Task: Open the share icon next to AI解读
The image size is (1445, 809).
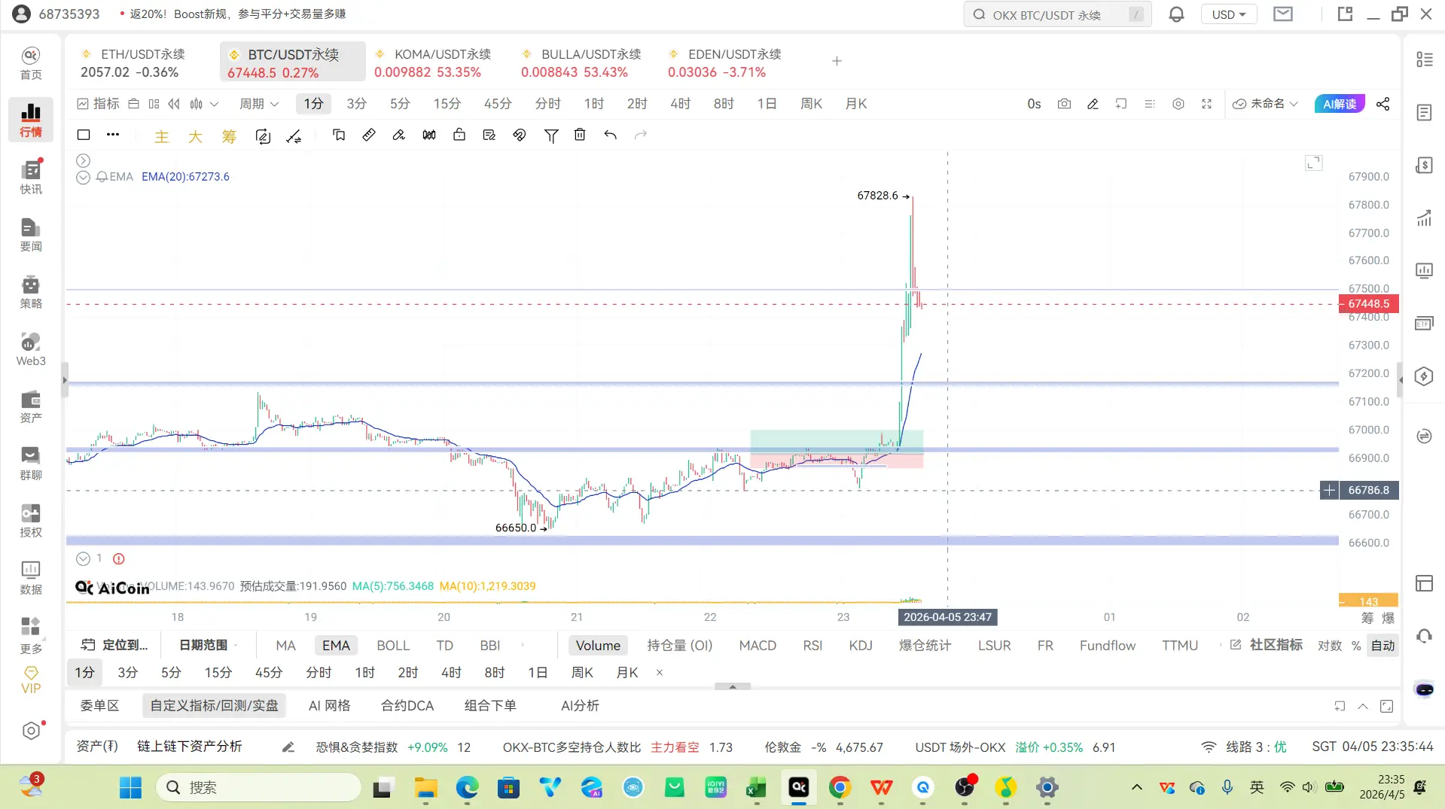Action: [x=1383, y=104]
